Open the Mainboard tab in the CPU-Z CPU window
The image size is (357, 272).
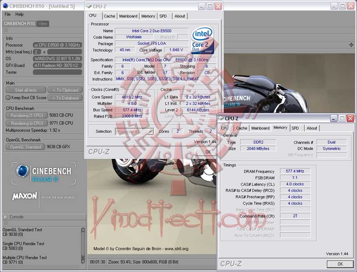point(128,16)
